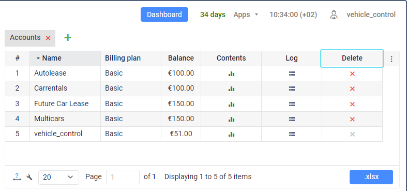Close the Accounts tab

click(x=48, y=38)
